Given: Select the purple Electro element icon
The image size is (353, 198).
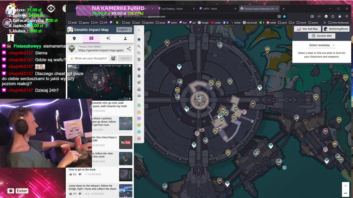Looking at the screenshot, I should tap(139, 119).
